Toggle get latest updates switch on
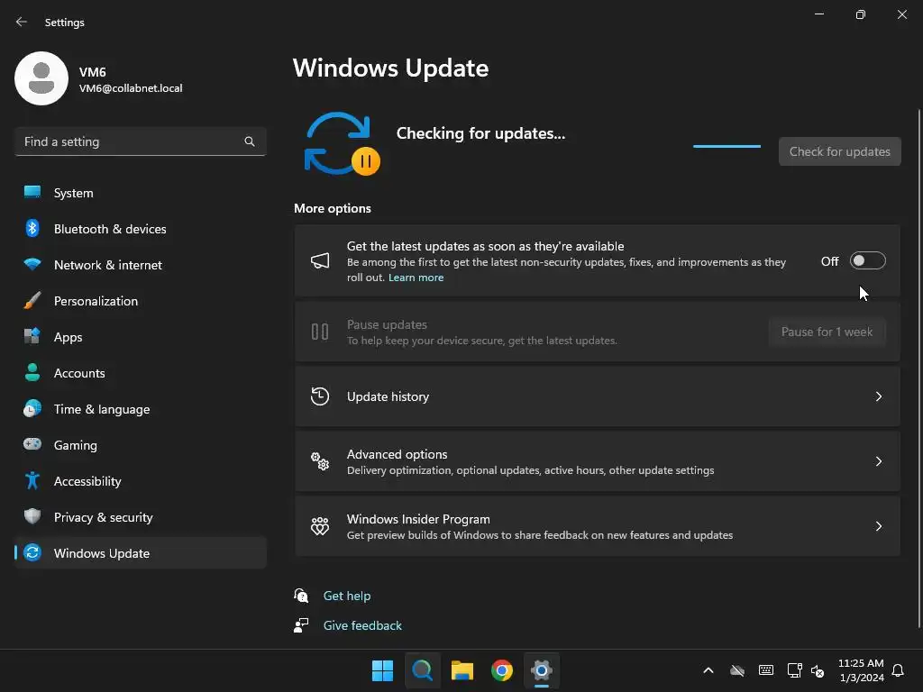Screen dimensions: 923x692 [x=868, y=260]
